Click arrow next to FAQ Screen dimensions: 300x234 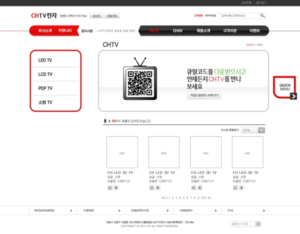coord(264,210)
